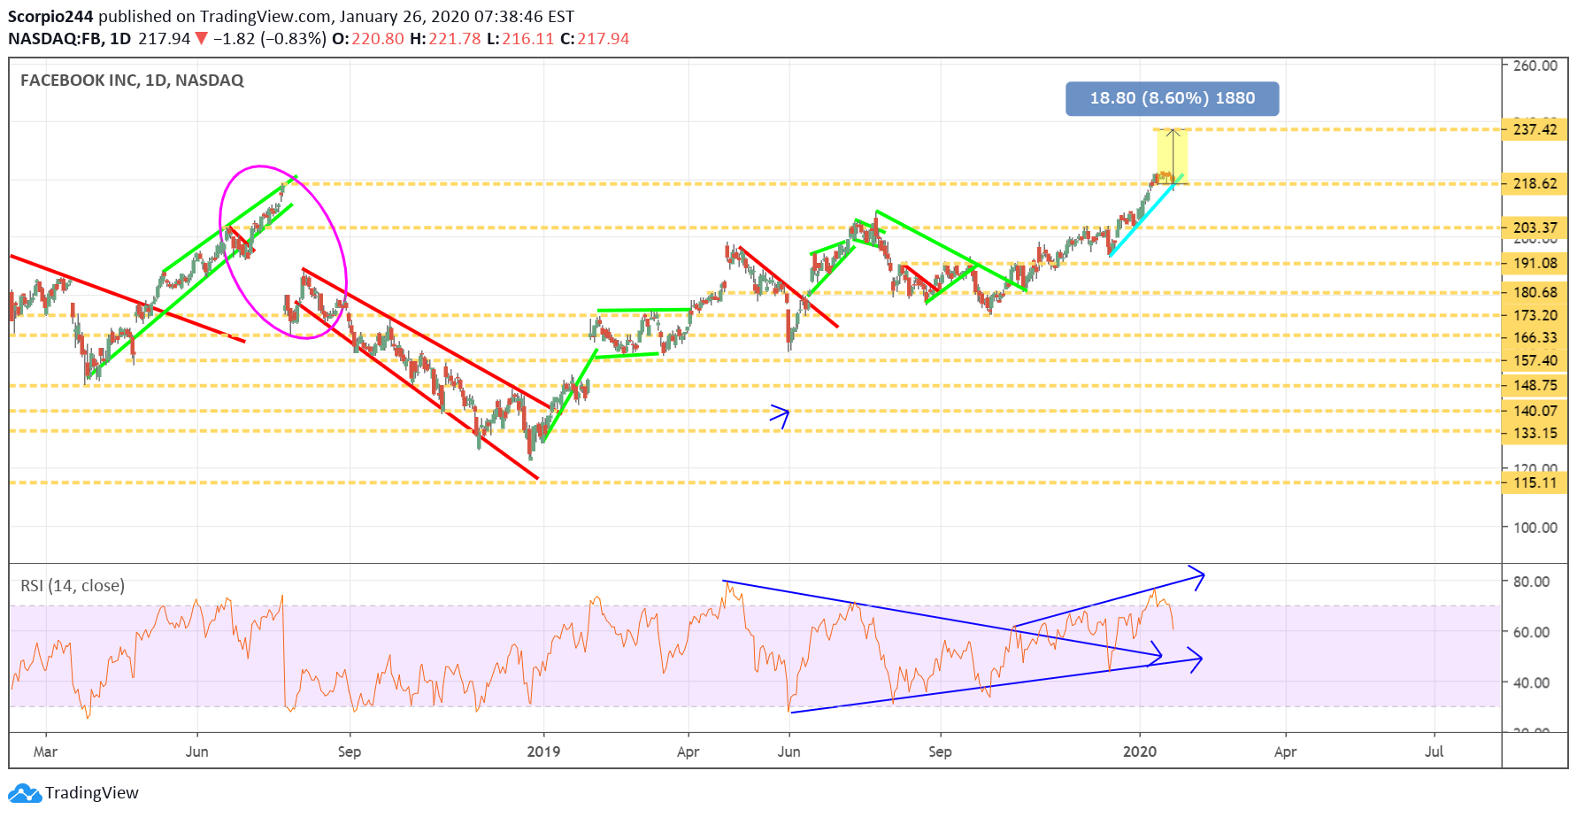
Task: Click the 203.37 price level label
Action: [x=1535, y=227]
